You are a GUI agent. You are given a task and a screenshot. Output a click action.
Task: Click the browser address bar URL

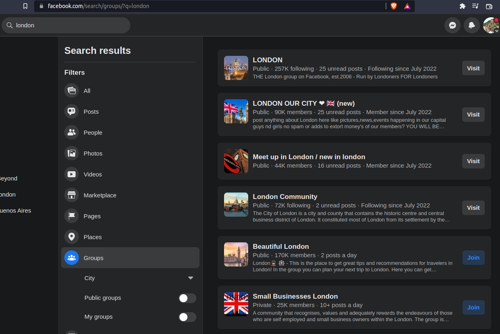pyautogui.click(x=98, y=6)
